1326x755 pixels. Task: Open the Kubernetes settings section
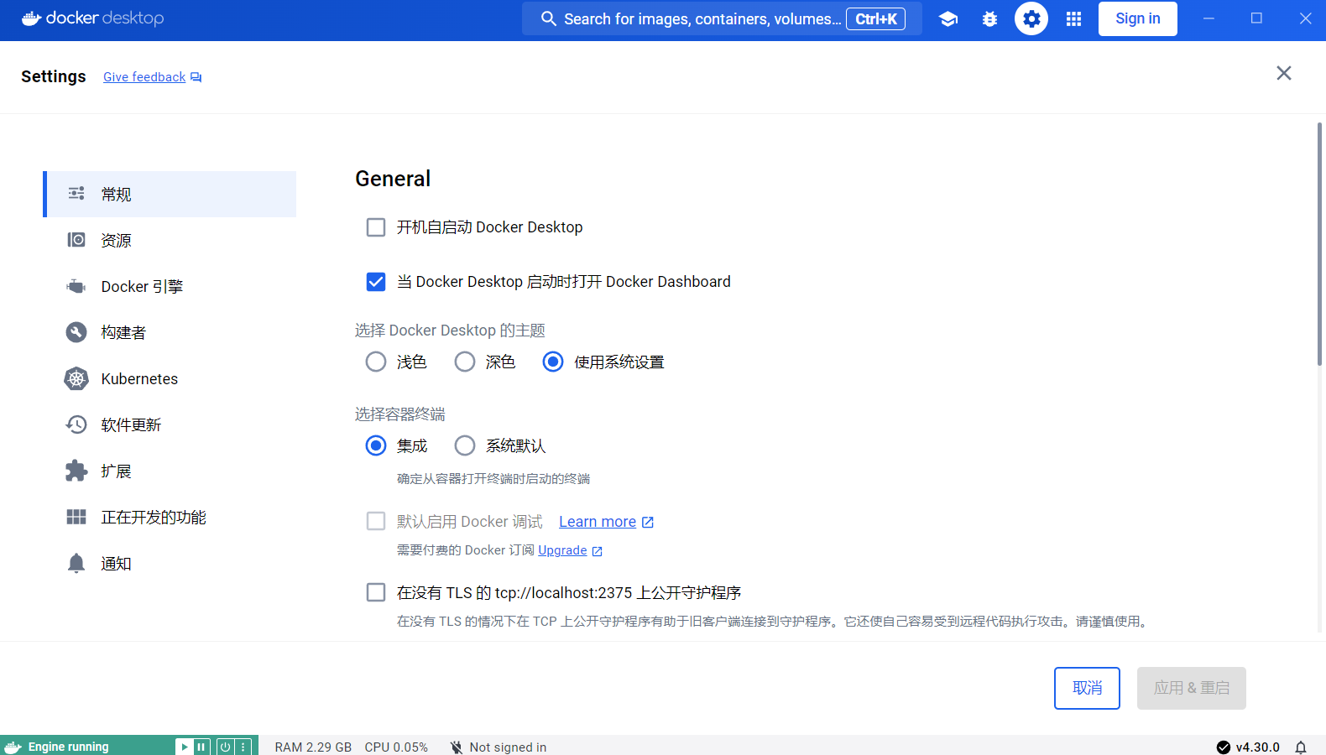click(139, 379)
